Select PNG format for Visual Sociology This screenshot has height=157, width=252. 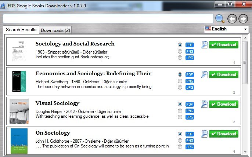pyautogui.click(x=180, y=111)
